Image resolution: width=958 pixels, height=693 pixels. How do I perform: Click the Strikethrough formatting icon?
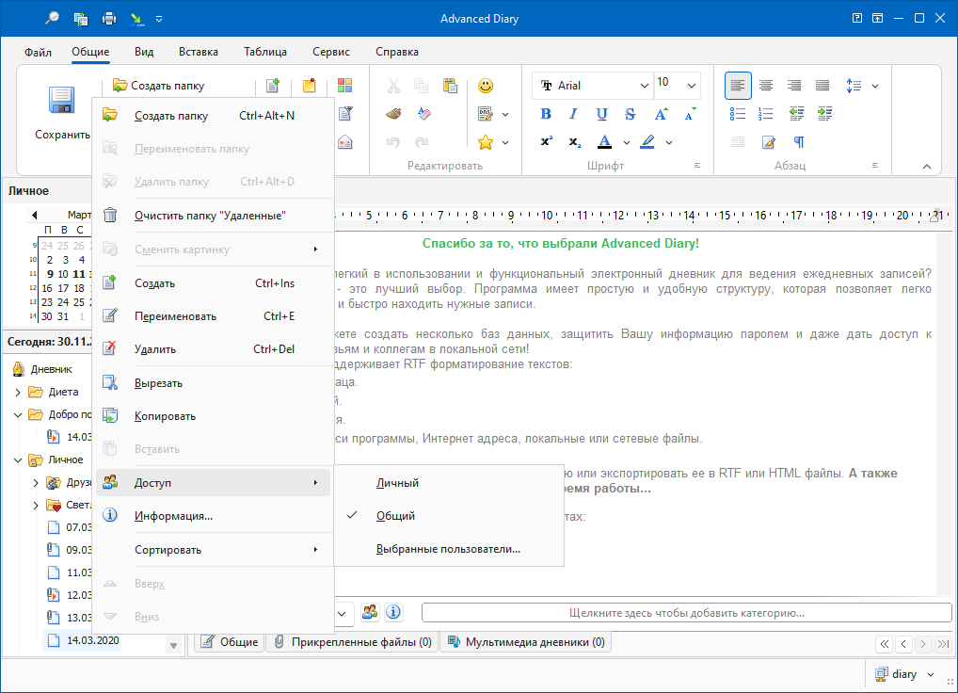pos(630,114)
